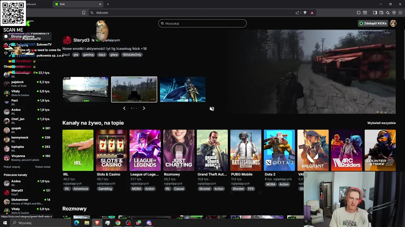Select the blue armored character carousel thumbnail
Viewport: 405px width, 227px height.
tap(183, 90)
